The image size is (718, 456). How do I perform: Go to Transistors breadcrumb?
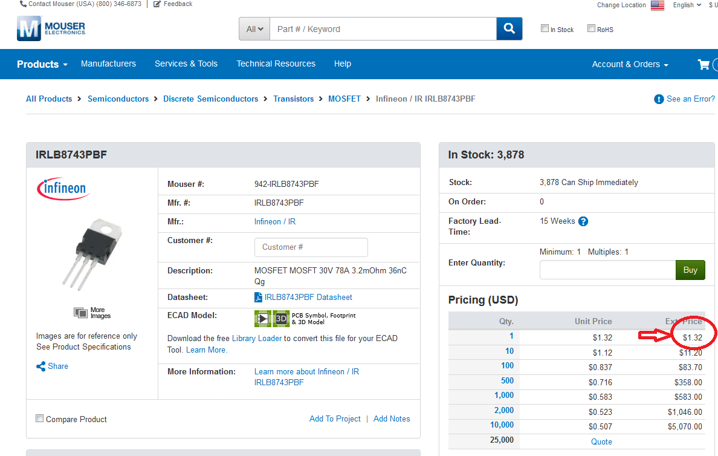(294, 99)
